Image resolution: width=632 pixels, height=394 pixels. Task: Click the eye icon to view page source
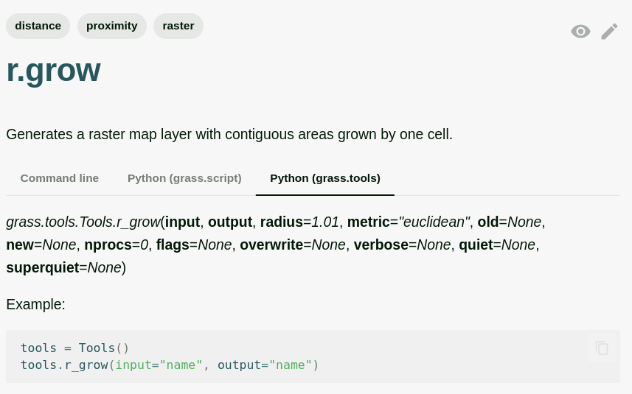[580, 32]
